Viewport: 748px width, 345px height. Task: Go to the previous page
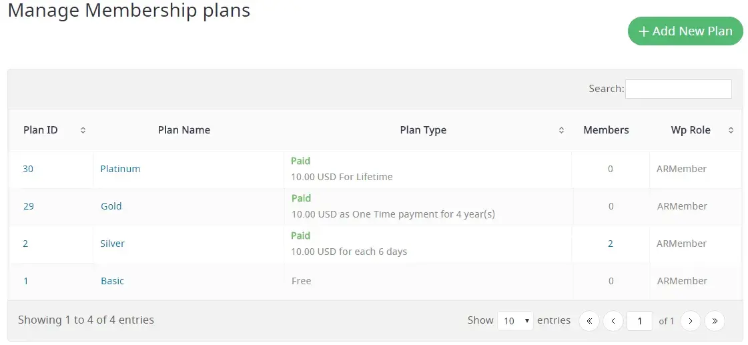[x=613, y=321]
